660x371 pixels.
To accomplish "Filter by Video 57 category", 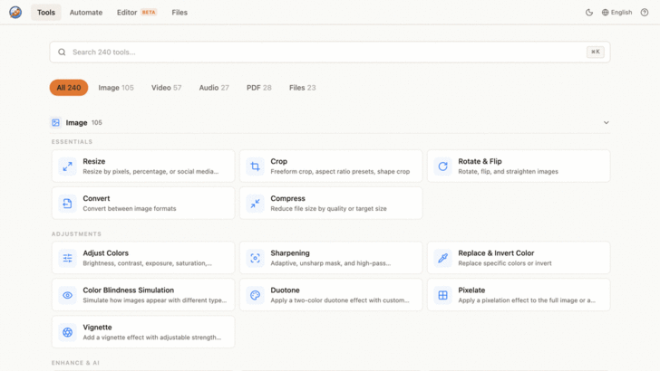I will click(x=166, y=88).
